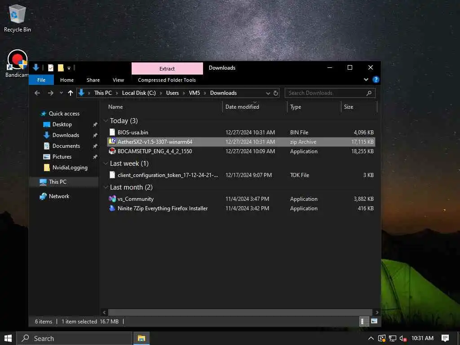Screen dimensions: 460x345
Task: Refresh the Downloads folder
Action: point(276,93)
